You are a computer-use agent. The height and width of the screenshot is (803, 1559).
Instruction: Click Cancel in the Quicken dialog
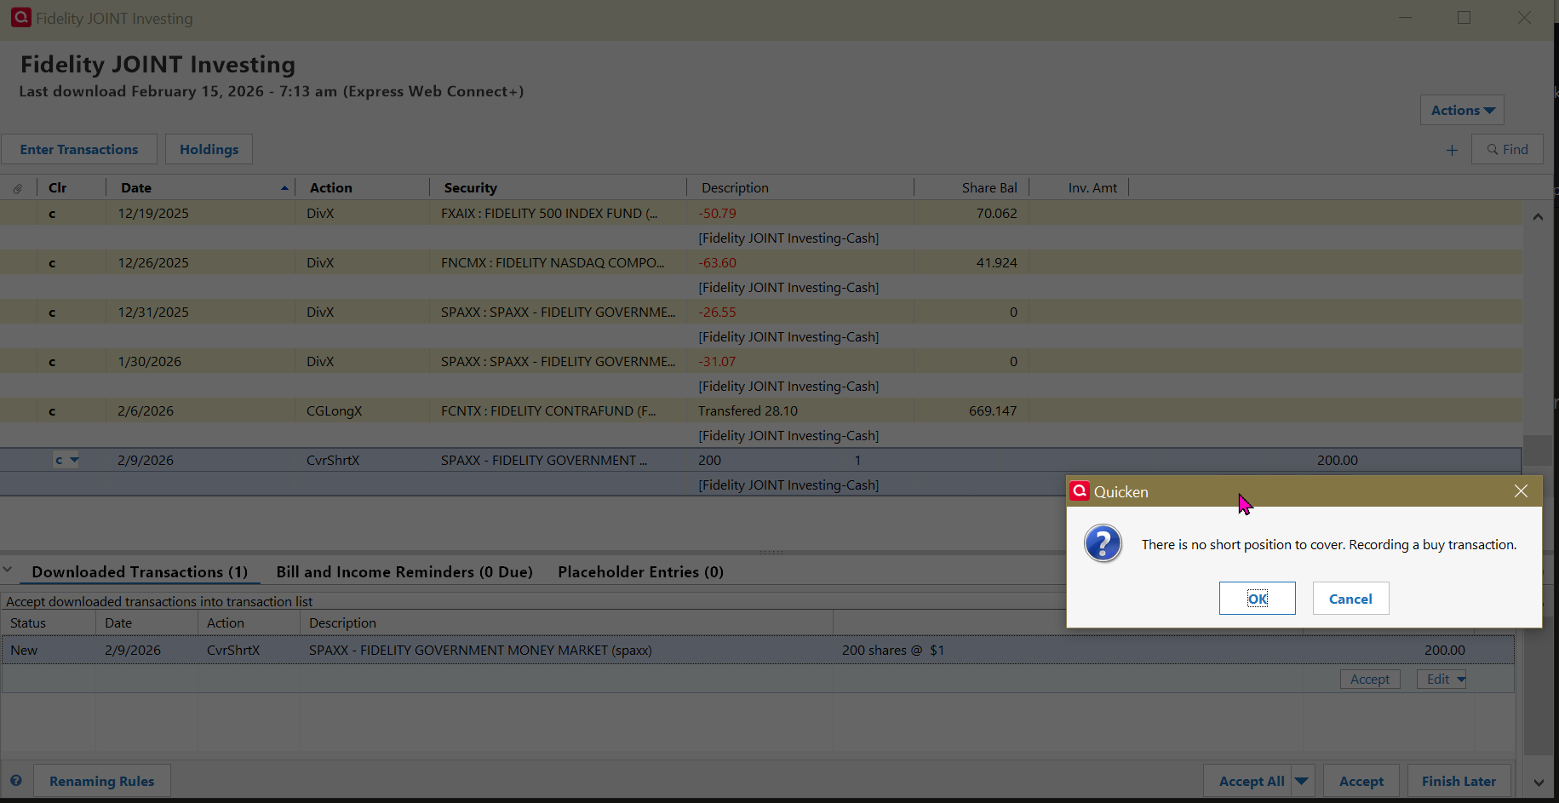point(1351,599)
